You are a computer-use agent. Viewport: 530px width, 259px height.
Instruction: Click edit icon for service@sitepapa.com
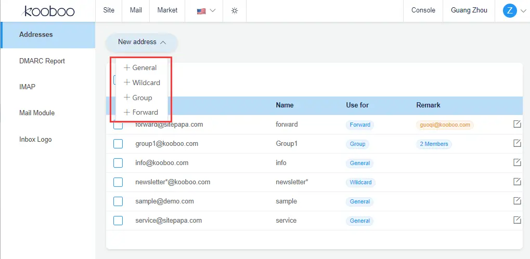(517, 220)
